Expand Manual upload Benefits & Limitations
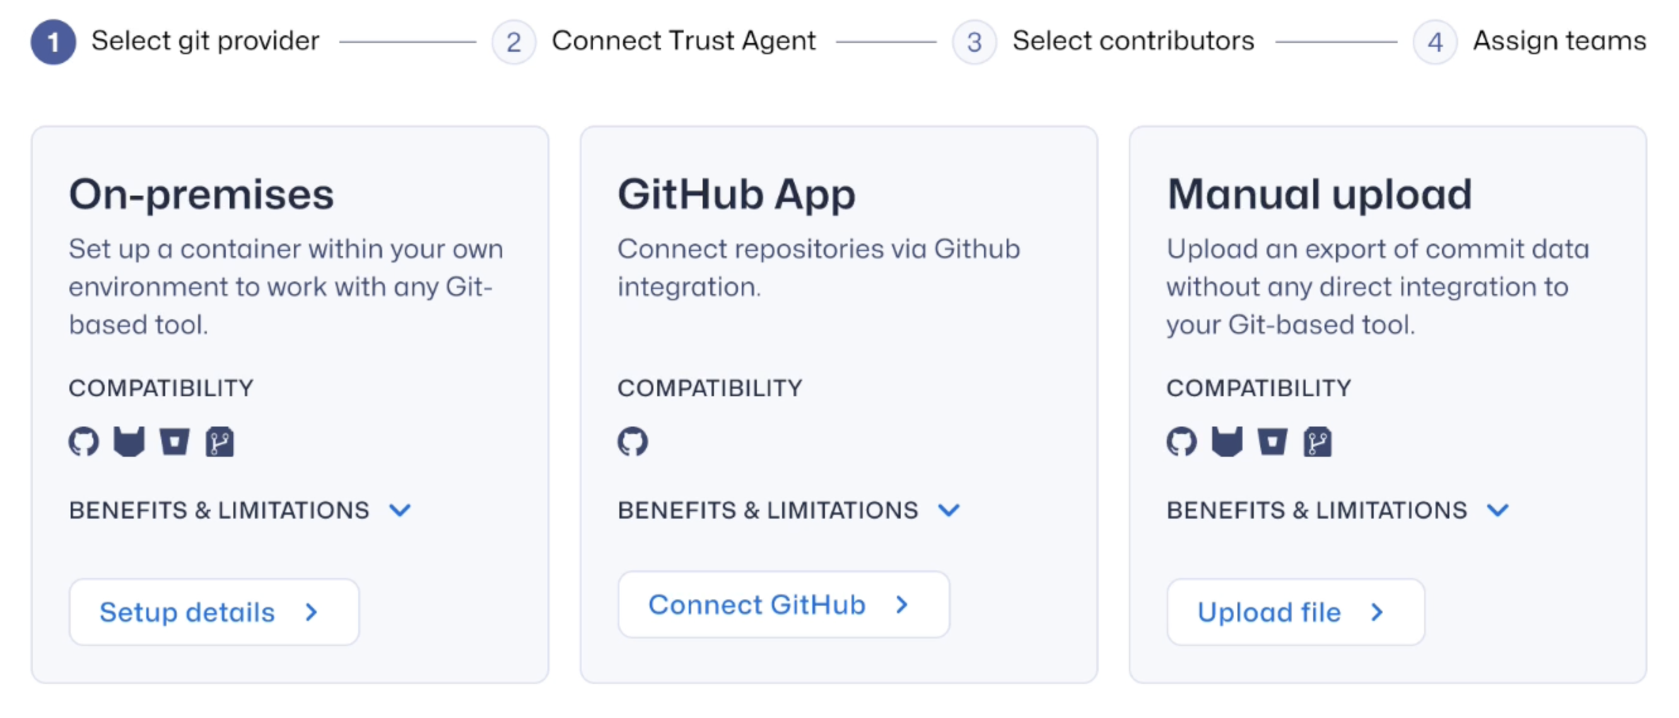The image size is (1679, 718). tap(1497, 510)
